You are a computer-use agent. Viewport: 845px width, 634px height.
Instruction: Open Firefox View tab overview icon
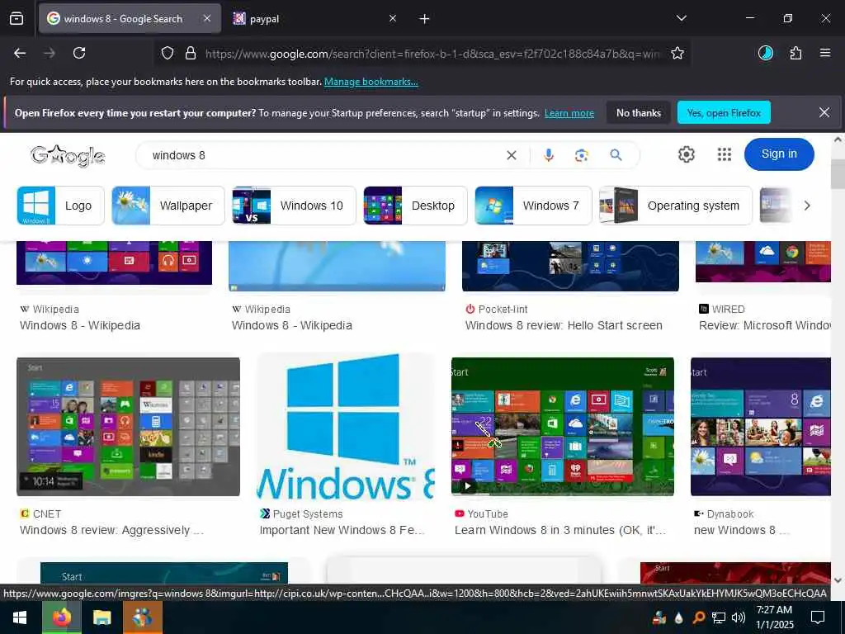17,19
